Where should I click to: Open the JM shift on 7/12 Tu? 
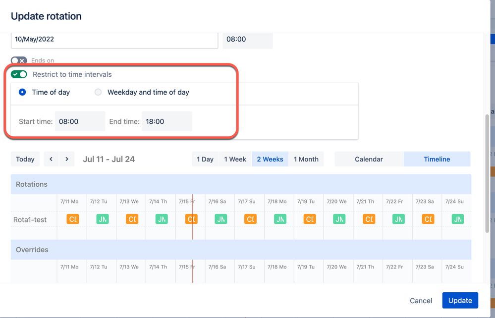[x=102, y=219]
